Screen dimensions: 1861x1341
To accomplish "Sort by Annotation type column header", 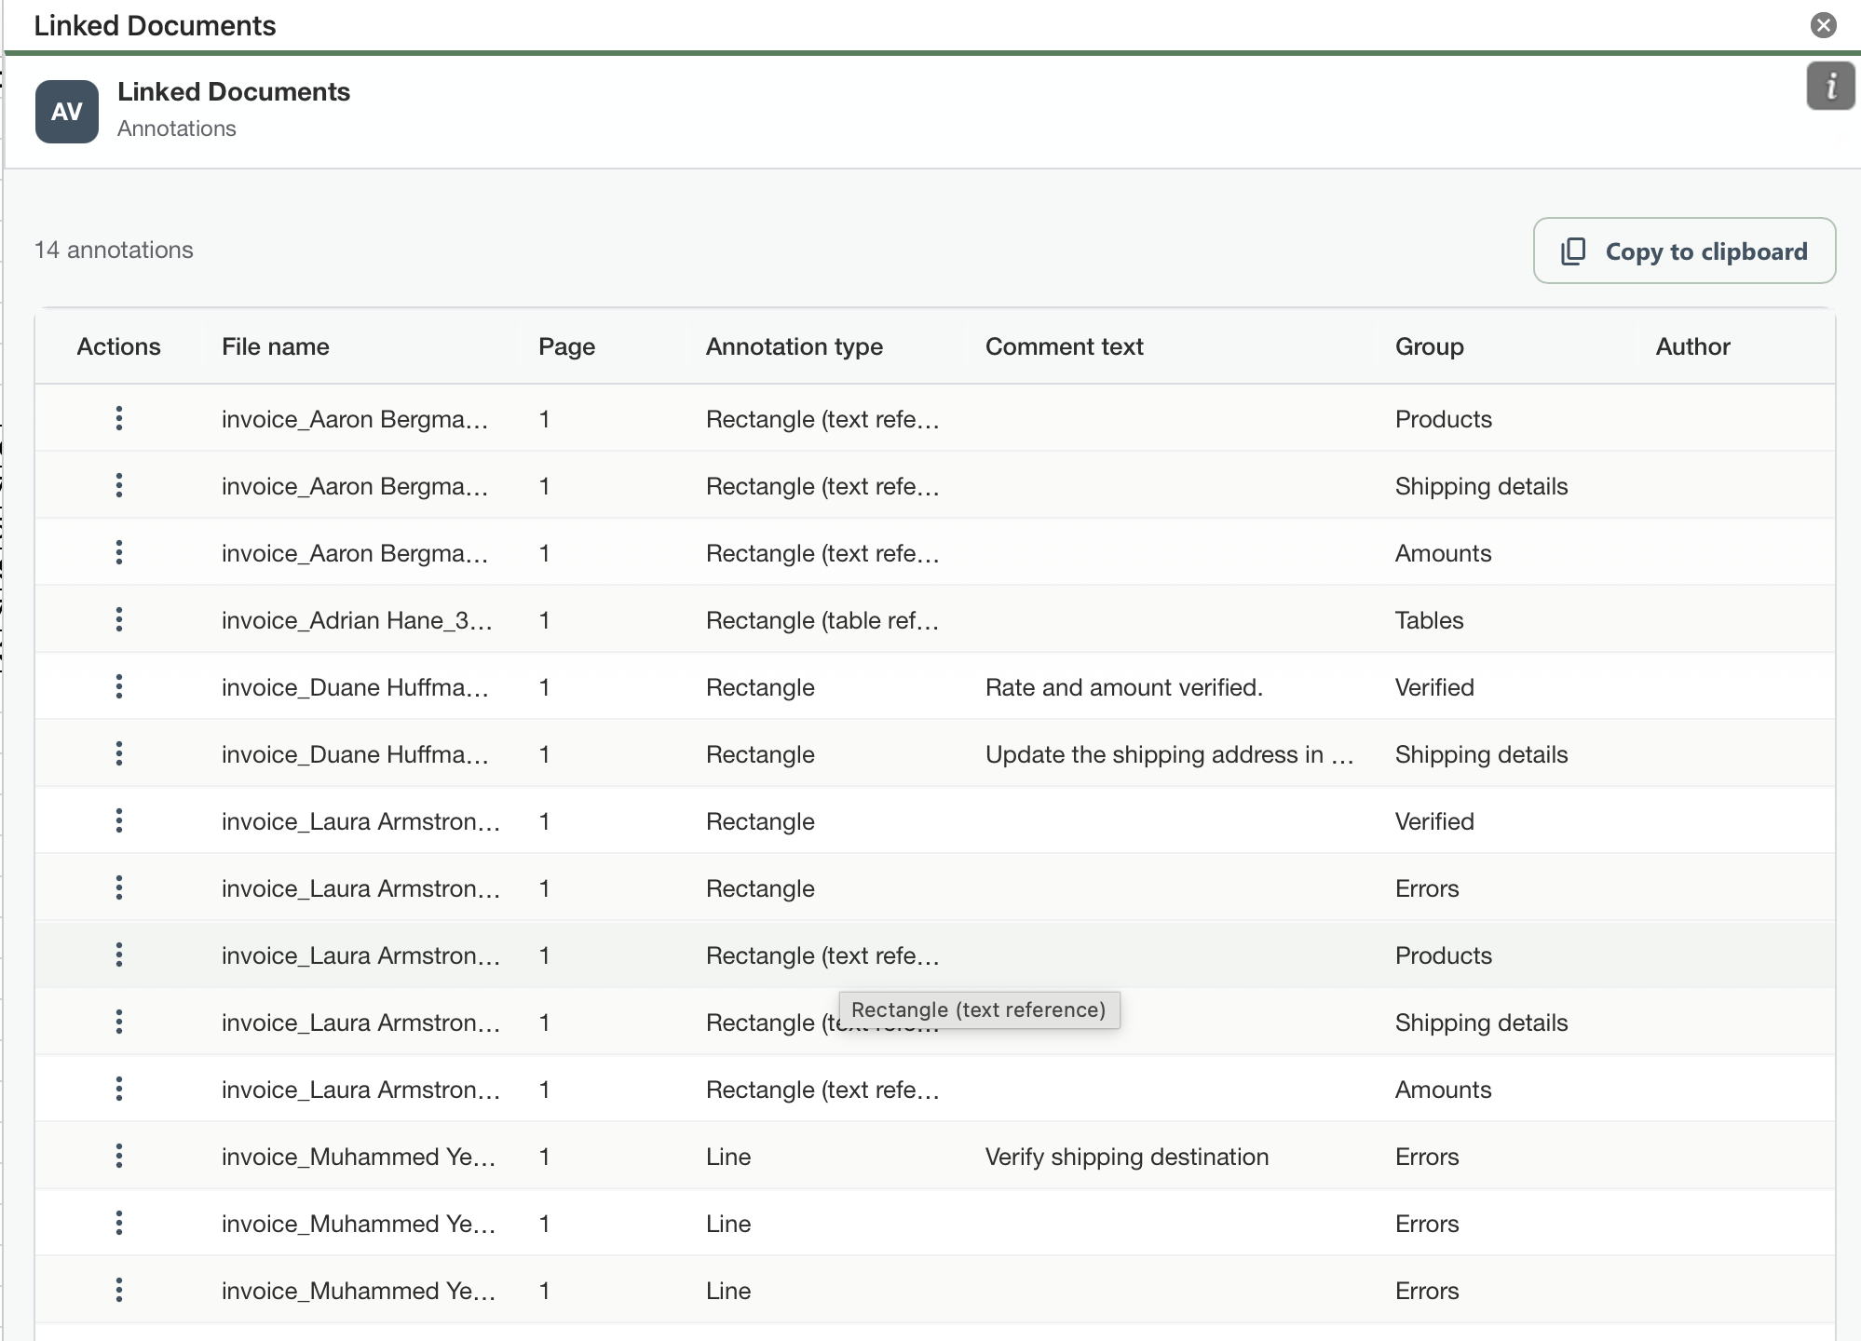I will pyautogui.click(x=795, y=346).
